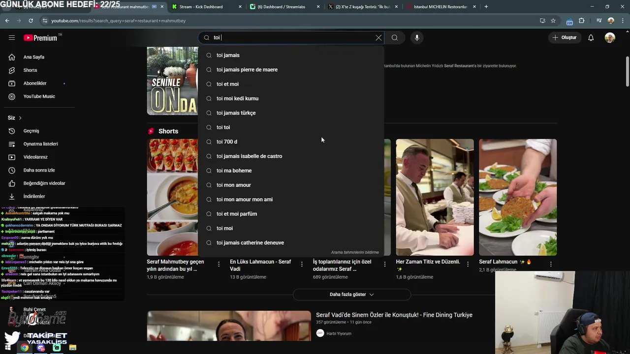Viewport: 630px width, 354px height.
Task: Reload the page in the browser
Action: click(31, 21)
